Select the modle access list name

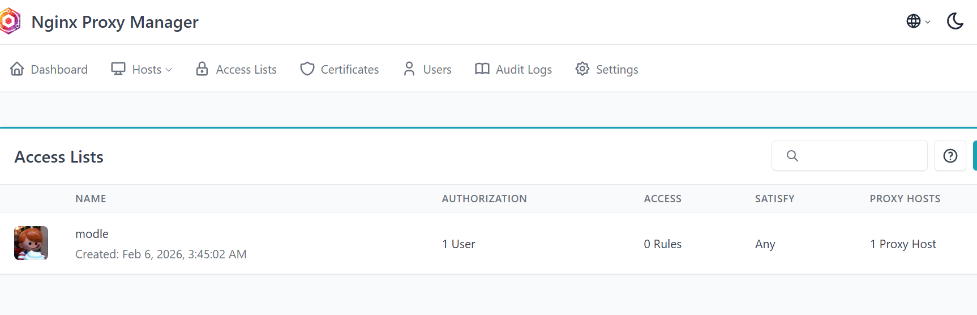click(x=92, y=234)
